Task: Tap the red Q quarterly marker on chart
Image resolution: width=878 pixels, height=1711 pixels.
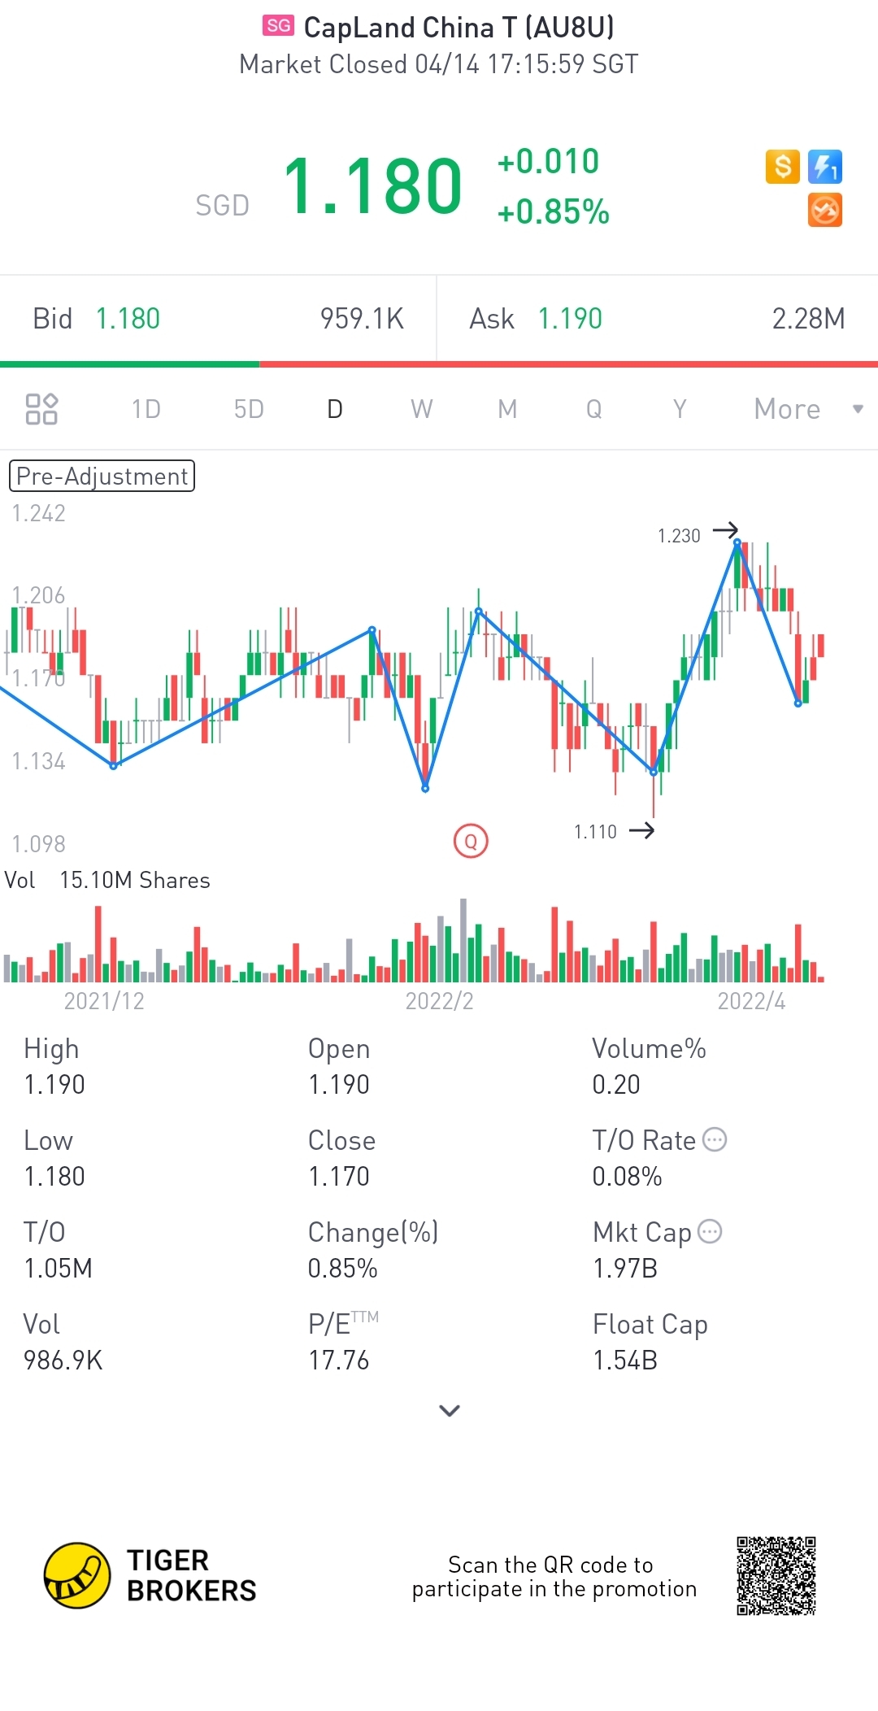Action: point(471,841)
